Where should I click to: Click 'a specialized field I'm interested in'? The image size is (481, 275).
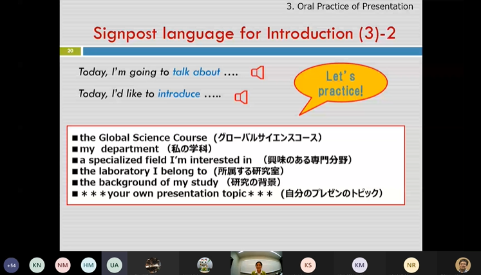point(165,160)
